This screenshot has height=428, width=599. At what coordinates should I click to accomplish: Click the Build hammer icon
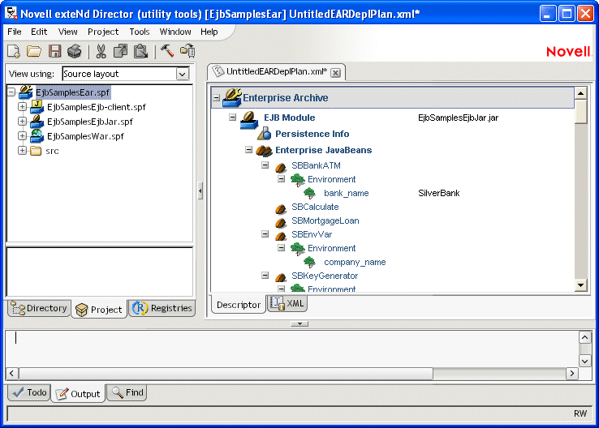coord(167,50)
